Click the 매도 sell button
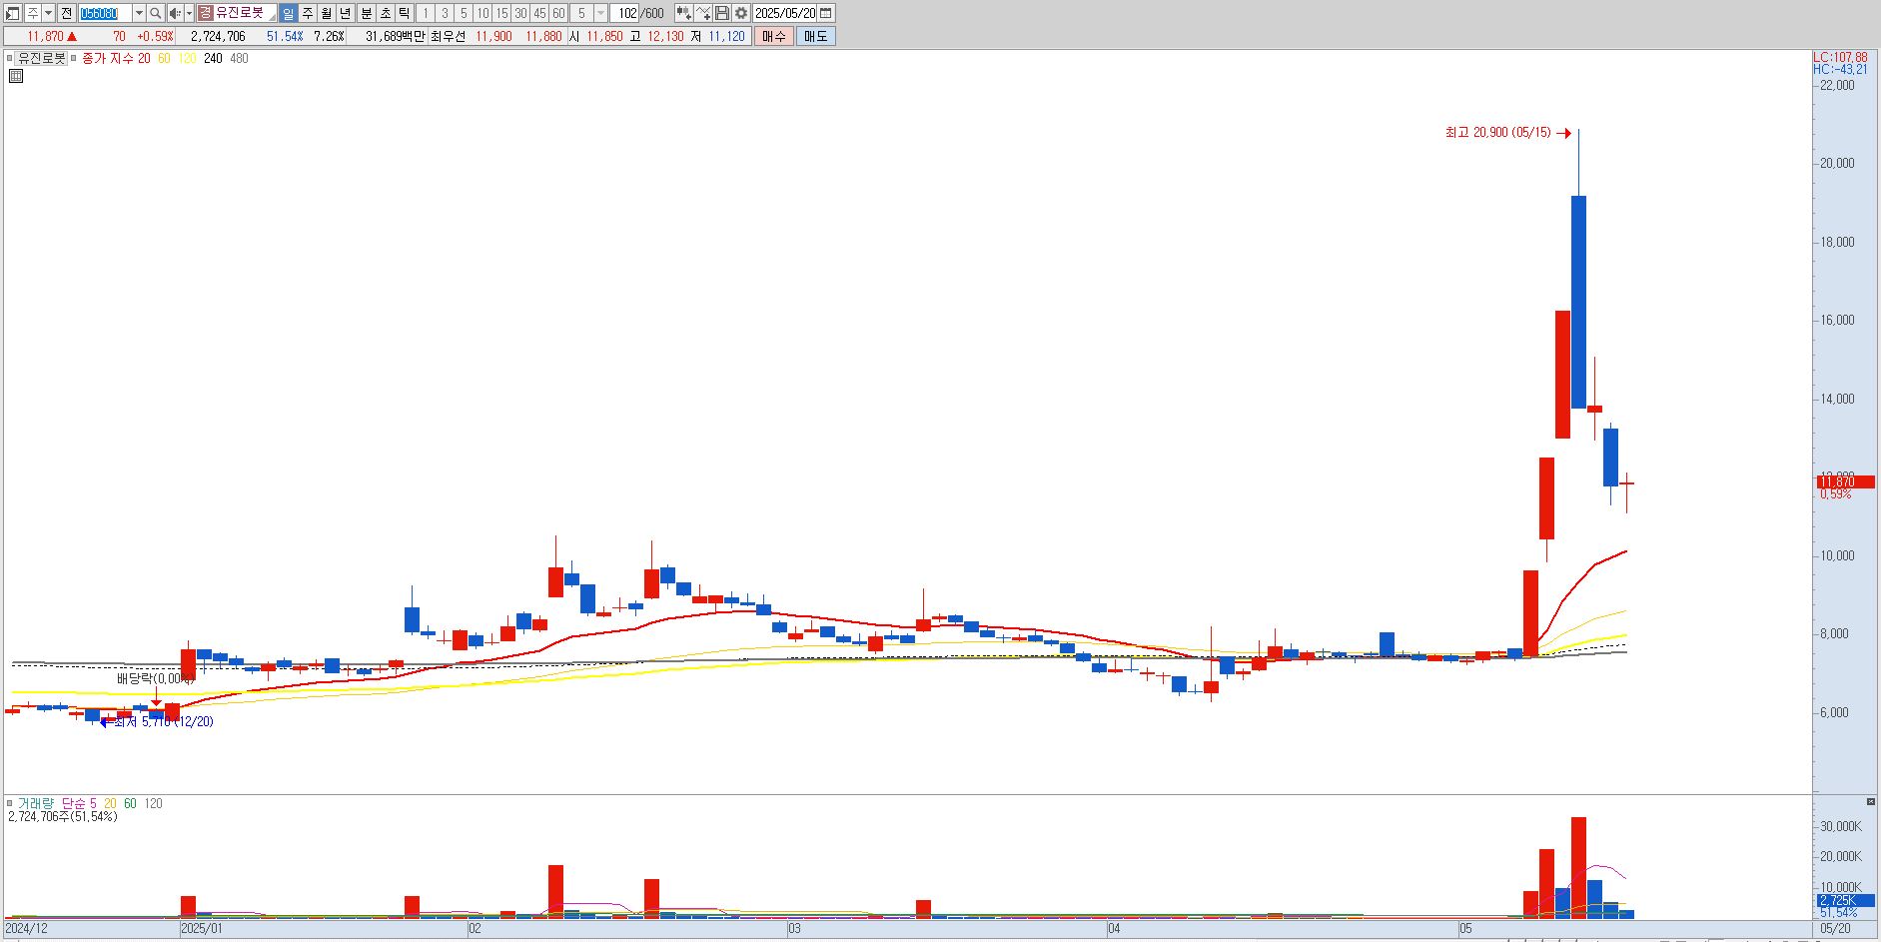 point(816,36)
